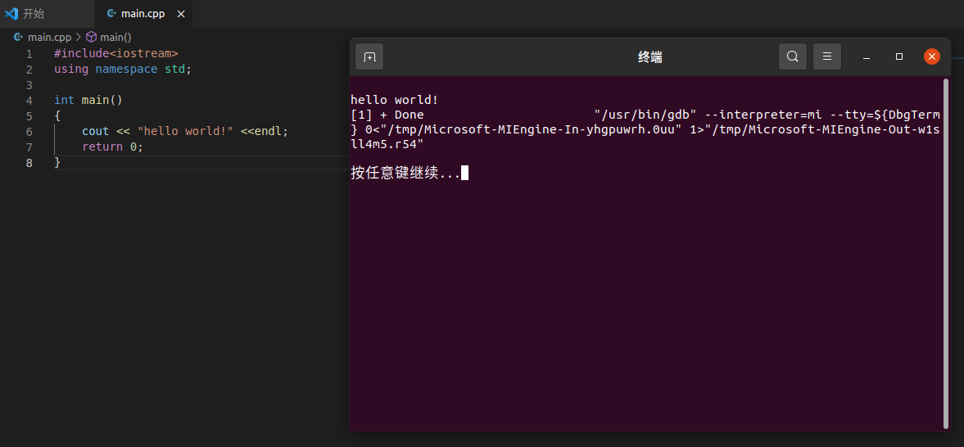This screenshot has width=964, height=447.
Task: Open a new terminal tab
Action: click(369, 57)
